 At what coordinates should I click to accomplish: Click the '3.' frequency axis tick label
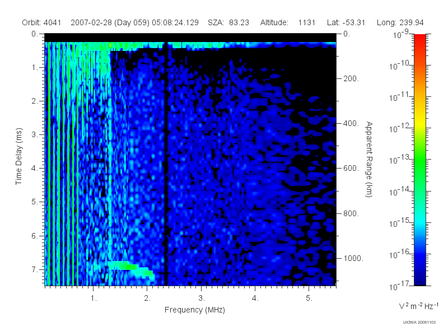[x=202, y=298]
